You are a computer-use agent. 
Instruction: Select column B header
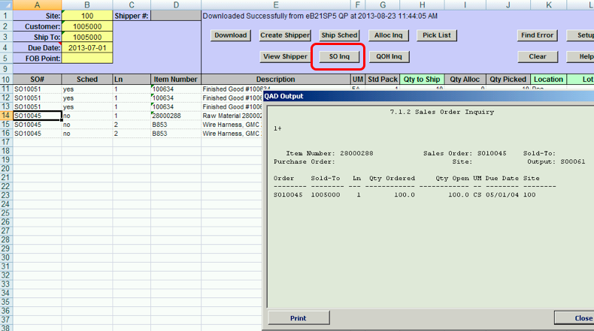(x=87, y=5)
